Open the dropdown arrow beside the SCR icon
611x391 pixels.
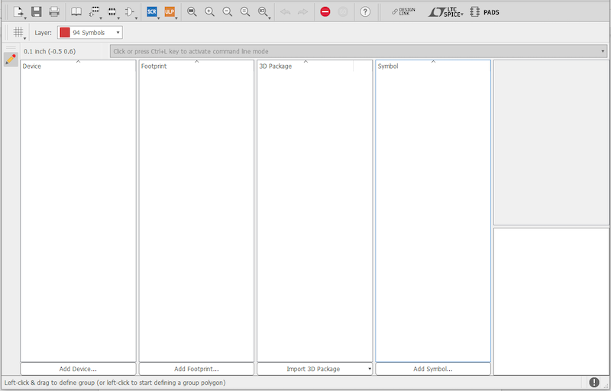click(159, 18)
